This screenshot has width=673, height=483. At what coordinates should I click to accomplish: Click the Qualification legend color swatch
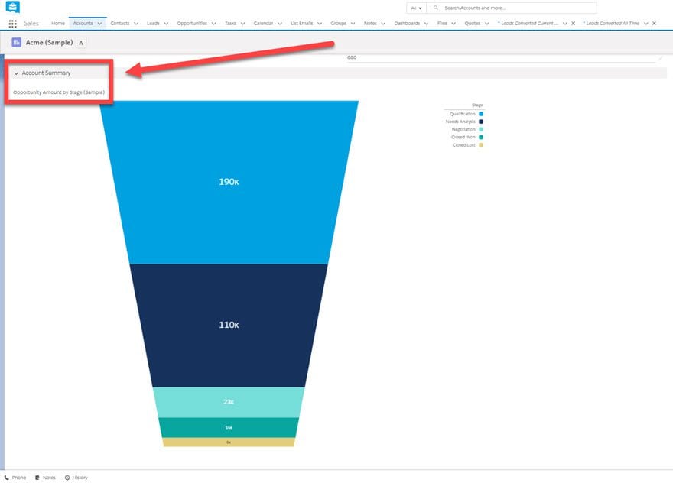pyautogui.click(x=481, y=114)
